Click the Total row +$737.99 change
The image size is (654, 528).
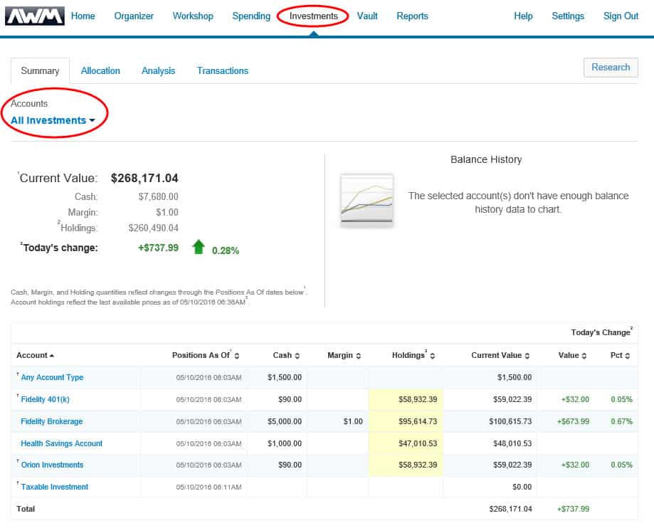pos(573,509)
